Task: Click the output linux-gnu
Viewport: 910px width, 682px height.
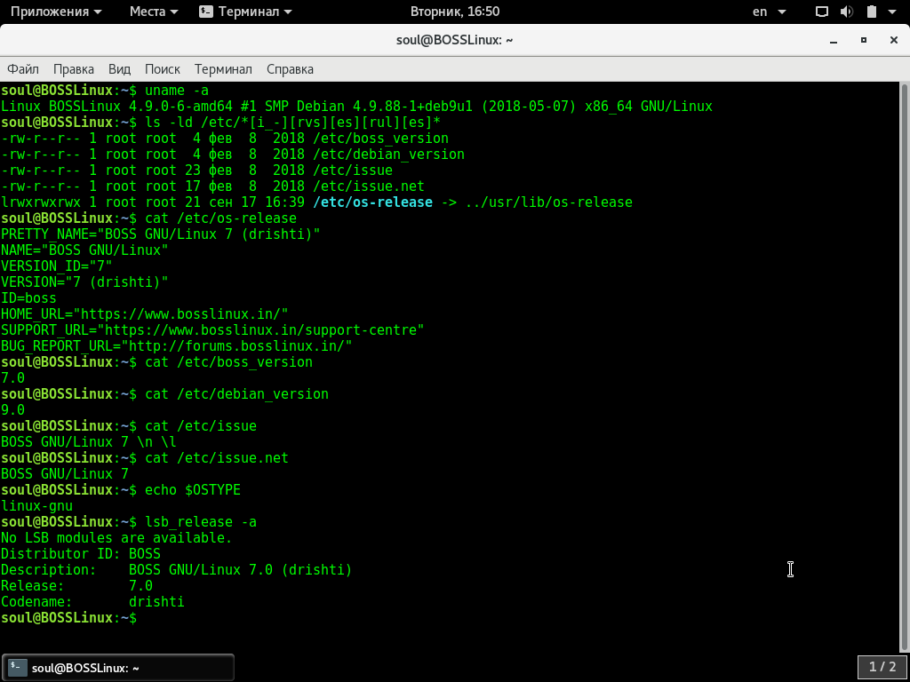Action: pos(37,505)
